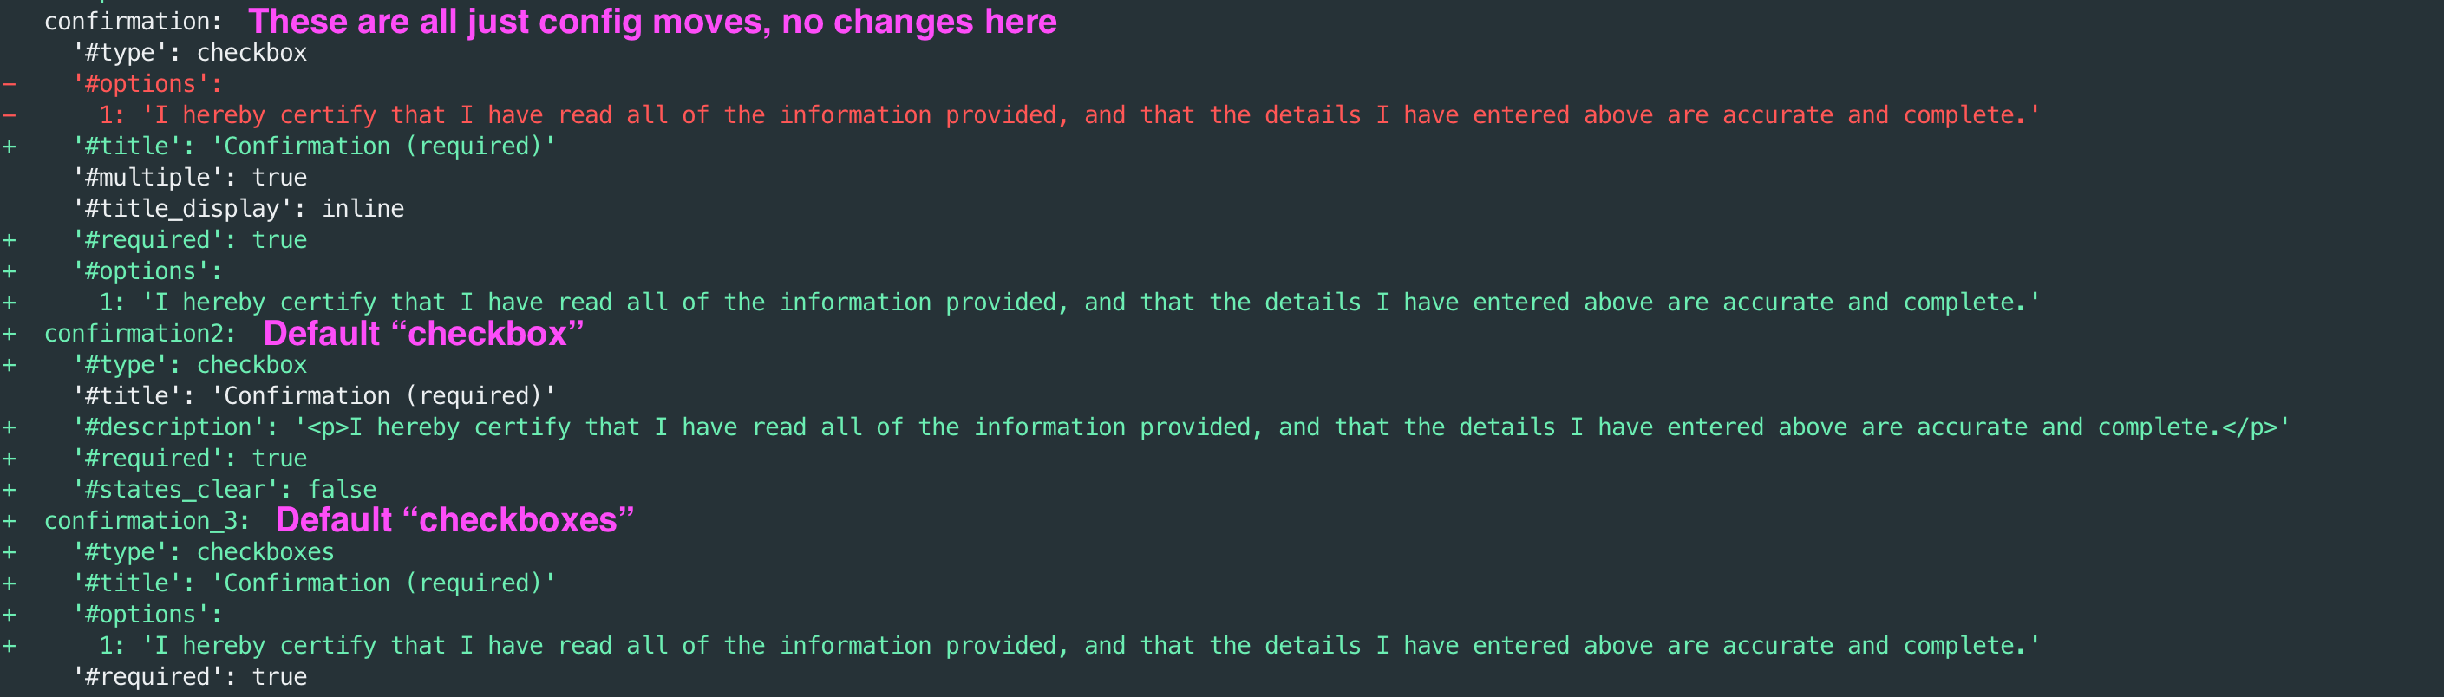Click the plus marker beside "'#type': checkboxes"

[9, 552]
